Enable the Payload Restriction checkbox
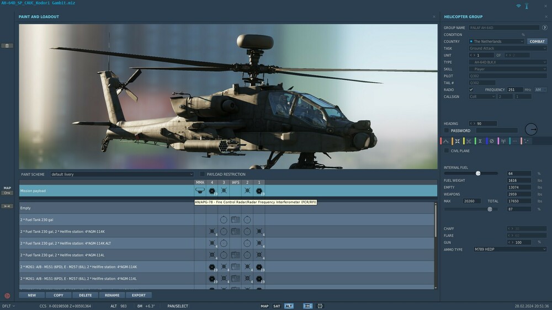Screen dimensions: 552x310 pyautogui.click(x=202, y=174)
